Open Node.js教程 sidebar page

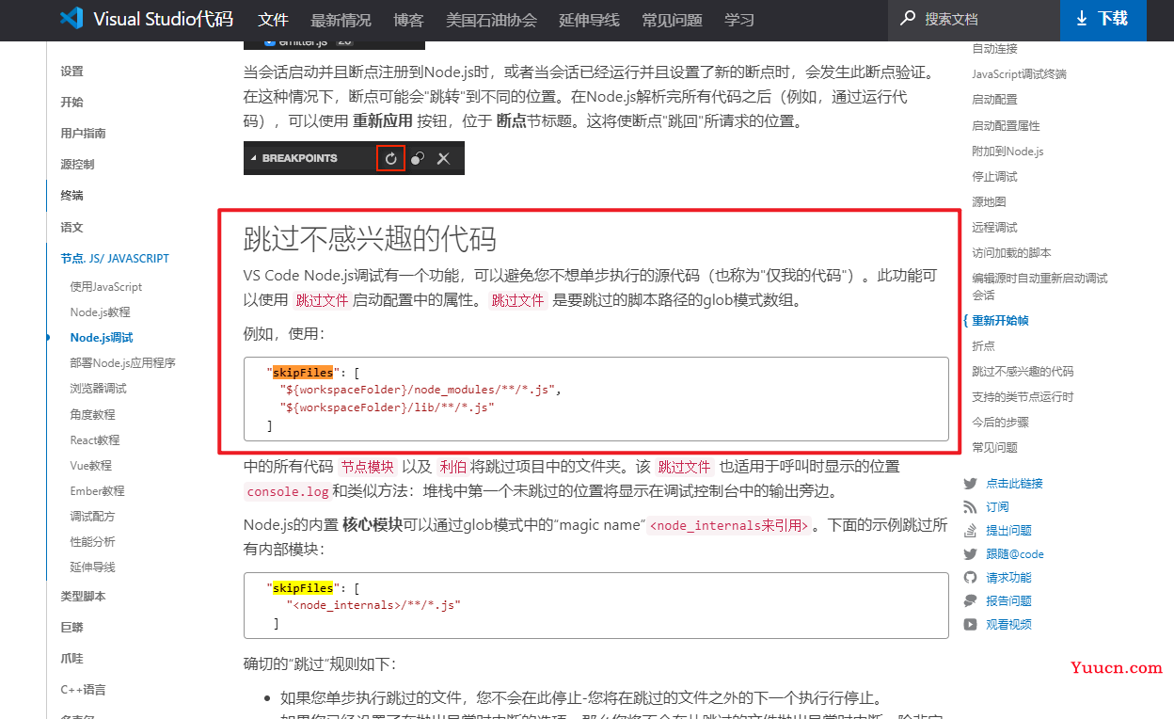coord(100,312)
